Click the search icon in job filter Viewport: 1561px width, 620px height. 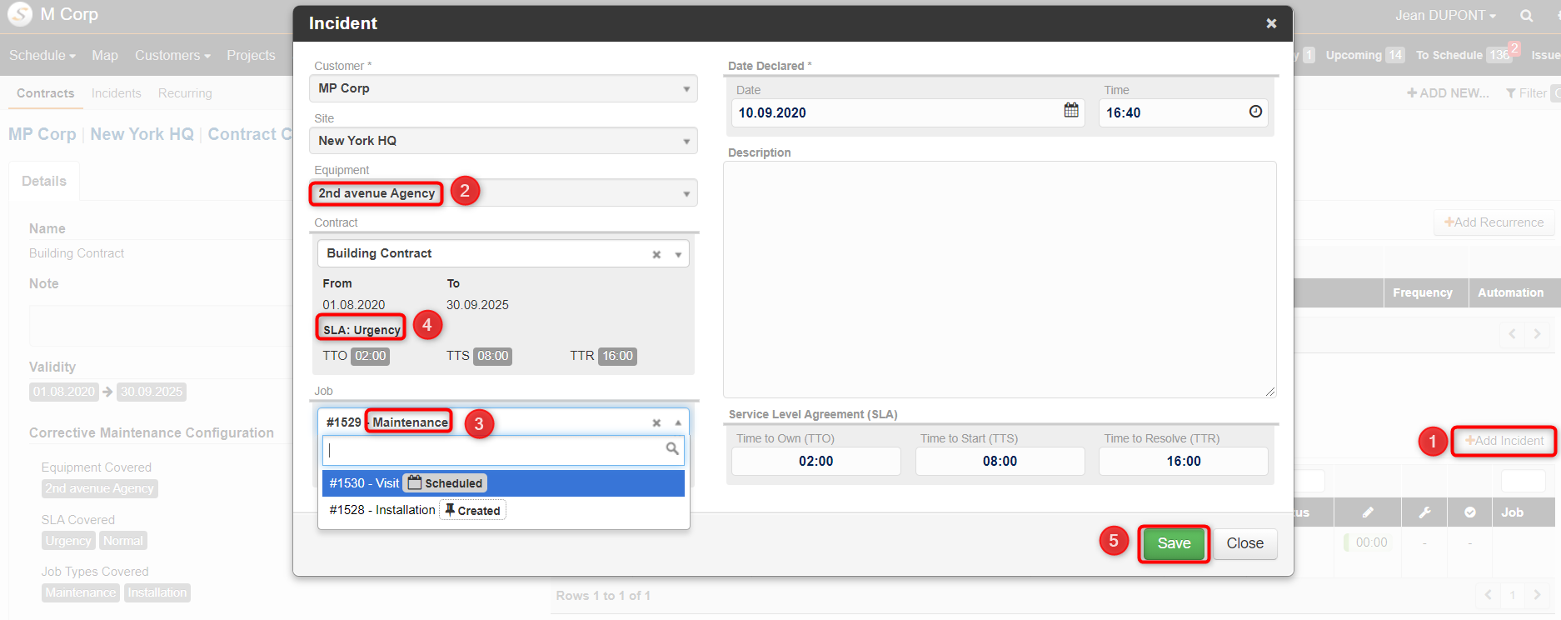tap(672, 449)
